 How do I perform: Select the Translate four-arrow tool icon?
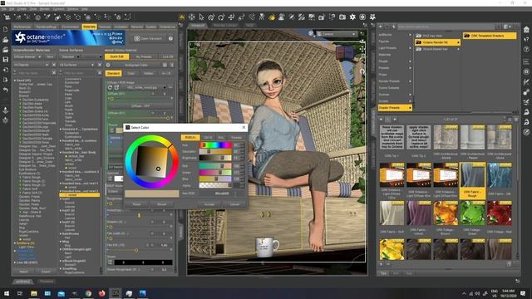(231, 17)
